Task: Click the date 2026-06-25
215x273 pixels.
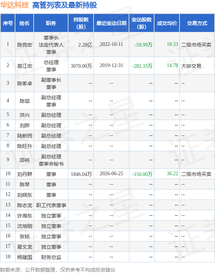Action: 111,174
